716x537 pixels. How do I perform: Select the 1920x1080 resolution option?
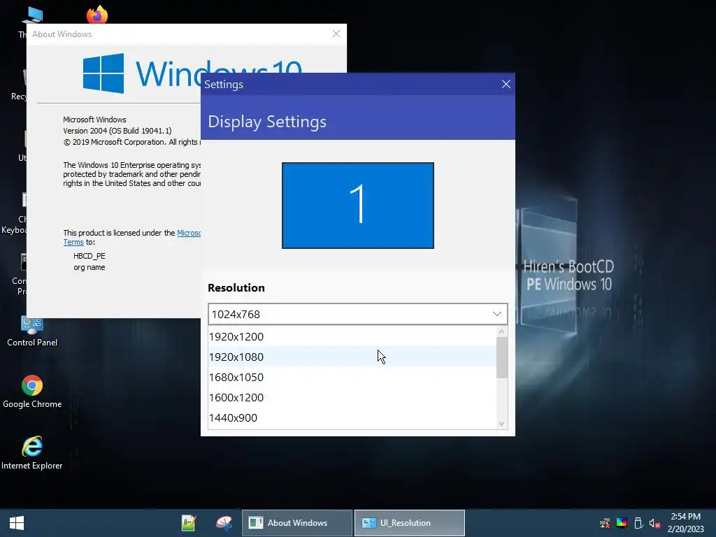(352, 357)
